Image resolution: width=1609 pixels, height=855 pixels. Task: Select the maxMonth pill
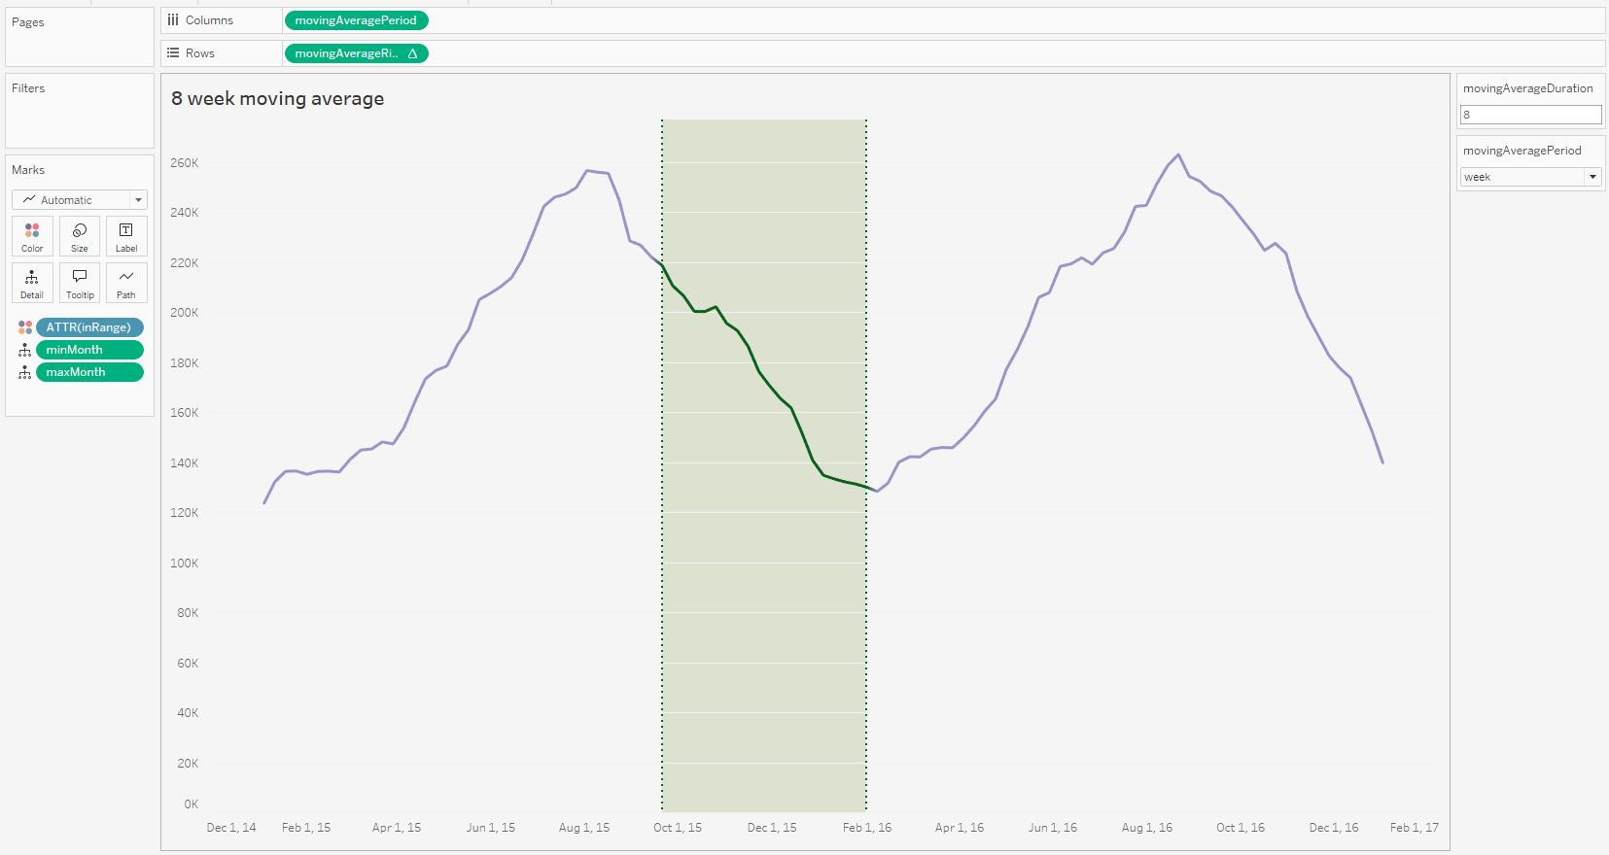[x=89, y=372]
